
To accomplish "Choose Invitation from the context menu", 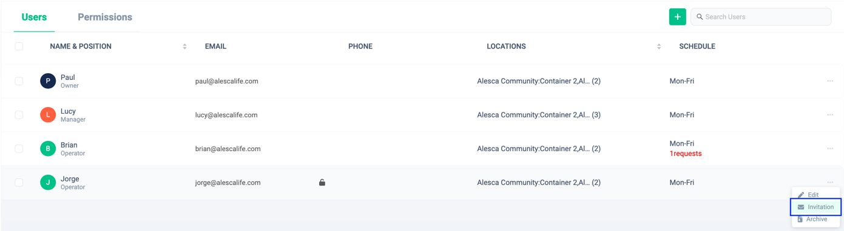I will tap(816, 207).
